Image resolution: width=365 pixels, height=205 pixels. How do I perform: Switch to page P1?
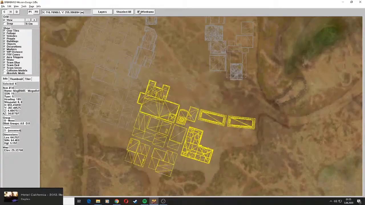tap(30, 12)
